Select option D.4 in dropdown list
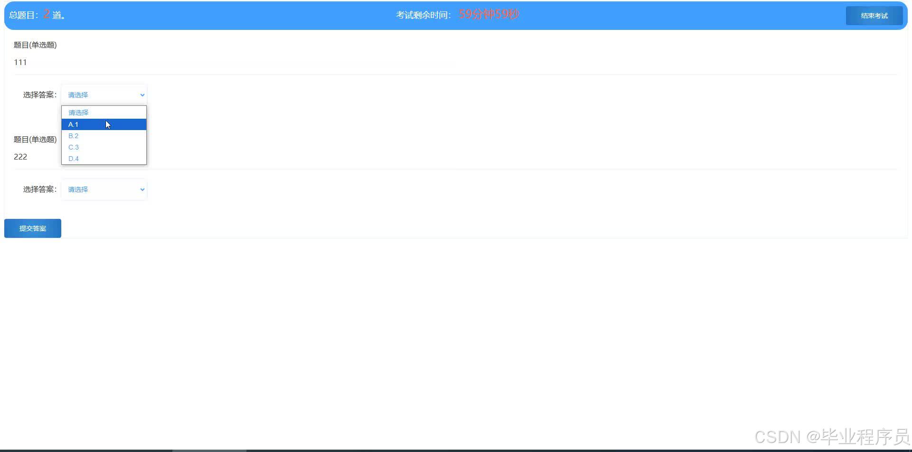 click(104, 159)
